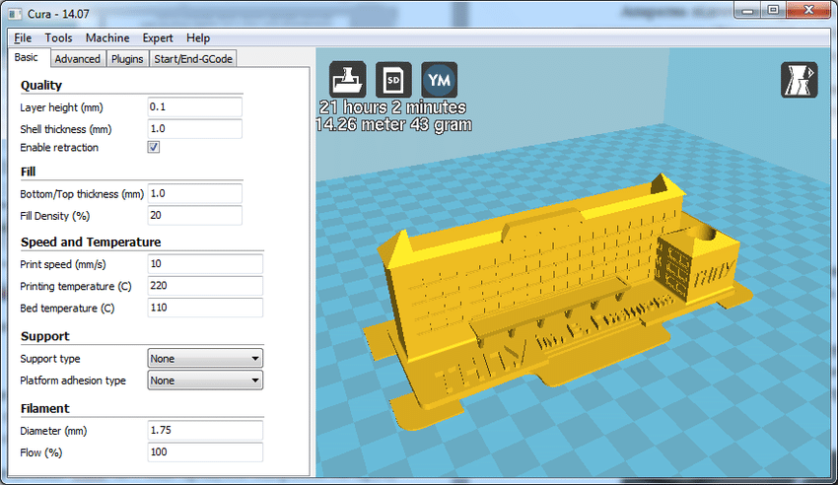Click the Bottom/Top thickness input field
Screen dimensions: 838x485
[194, 193]
